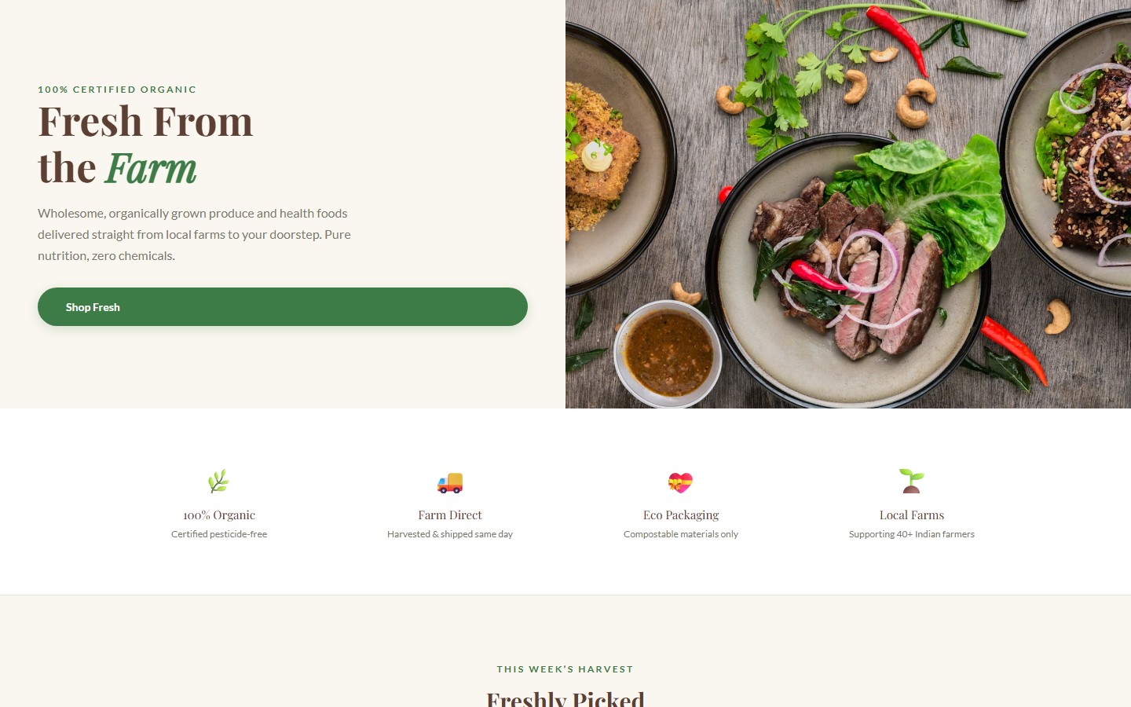This screenshot has height=707, width=1131.
Task: Select the Eco Packaging feature title
Action: tap(681, 515)
